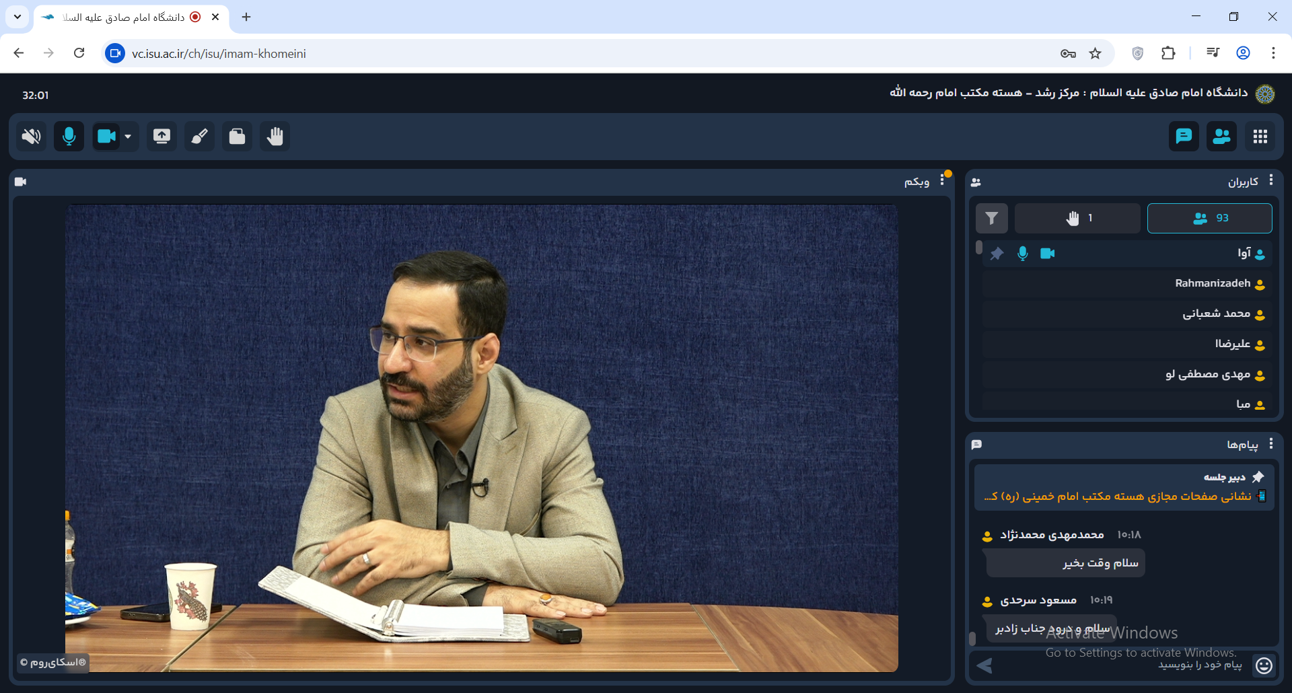Screen dimensions: 1292x693
Task: Open the whiteboard brush tool
Action: (200, 137)
